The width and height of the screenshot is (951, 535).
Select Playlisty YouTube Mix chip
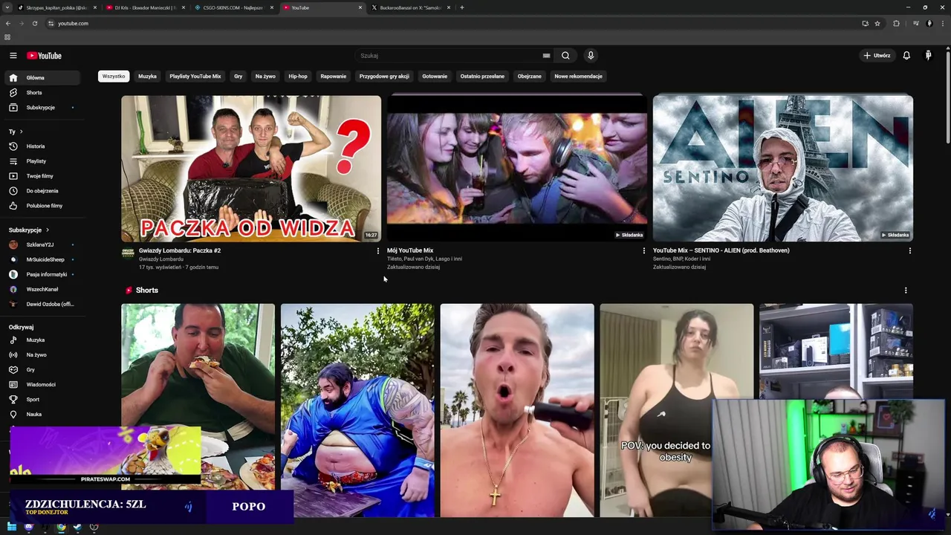click(195, 76)
